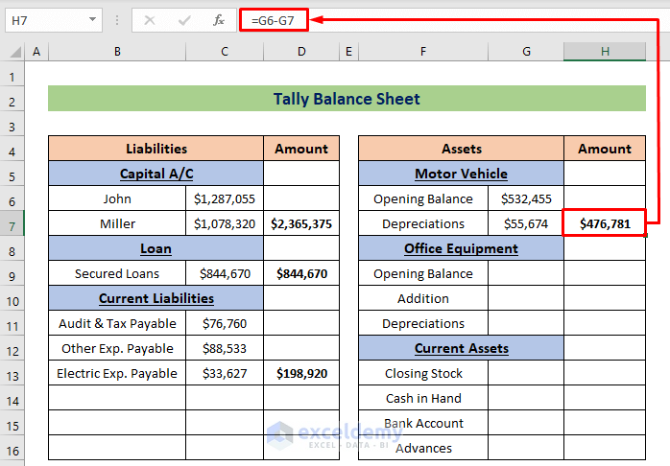Select column D header

coord(301,52)
